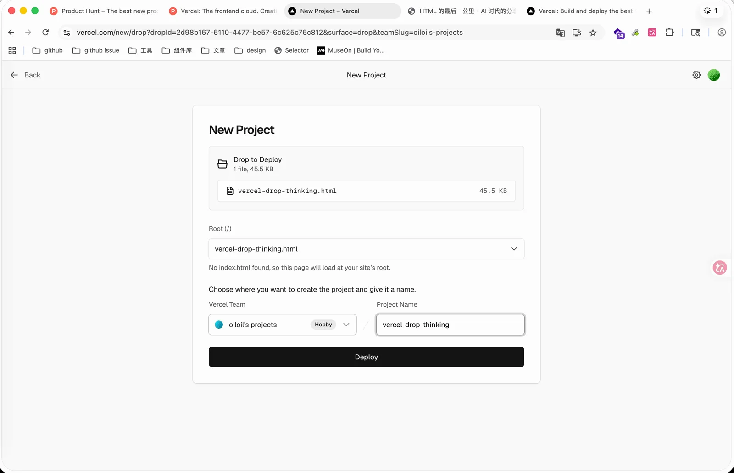Open the Root file dropdown
734x473 pixels.
[x=366, y=249]
